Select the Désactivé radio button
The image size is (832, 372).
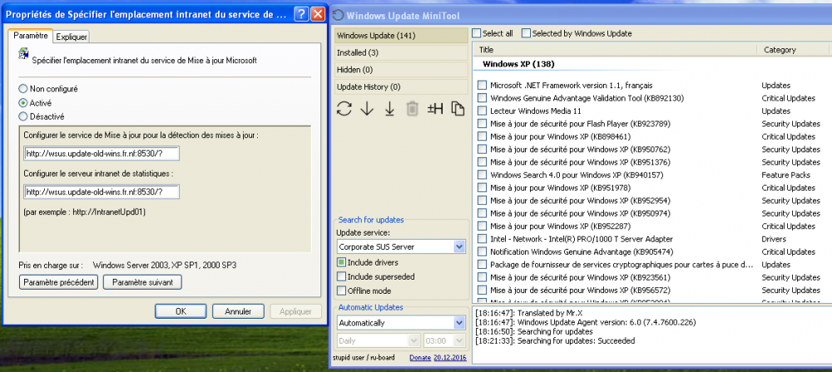coord(22,117)
